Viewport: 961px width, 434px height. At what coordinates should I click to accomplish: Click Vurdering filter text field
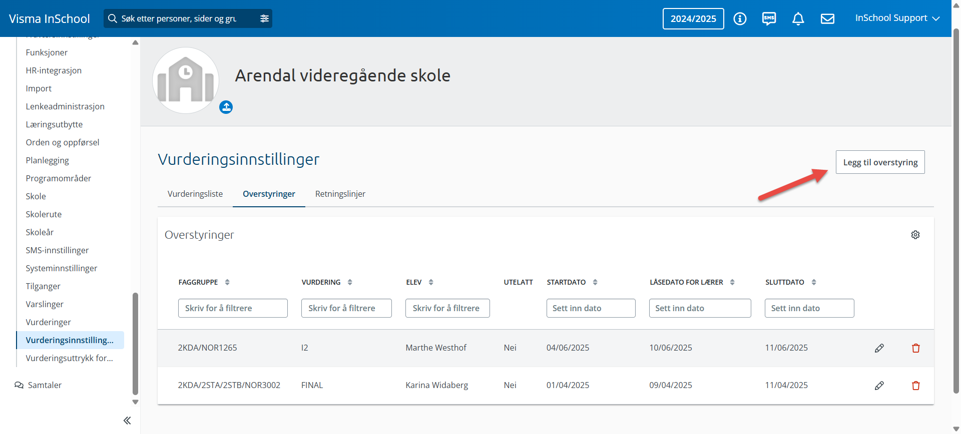[x=346, y=308]
